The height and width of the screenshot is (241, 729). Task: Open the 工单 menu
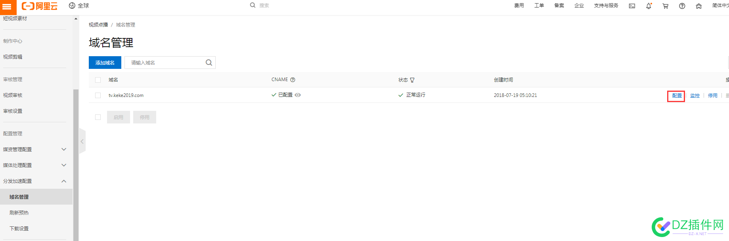539,6
